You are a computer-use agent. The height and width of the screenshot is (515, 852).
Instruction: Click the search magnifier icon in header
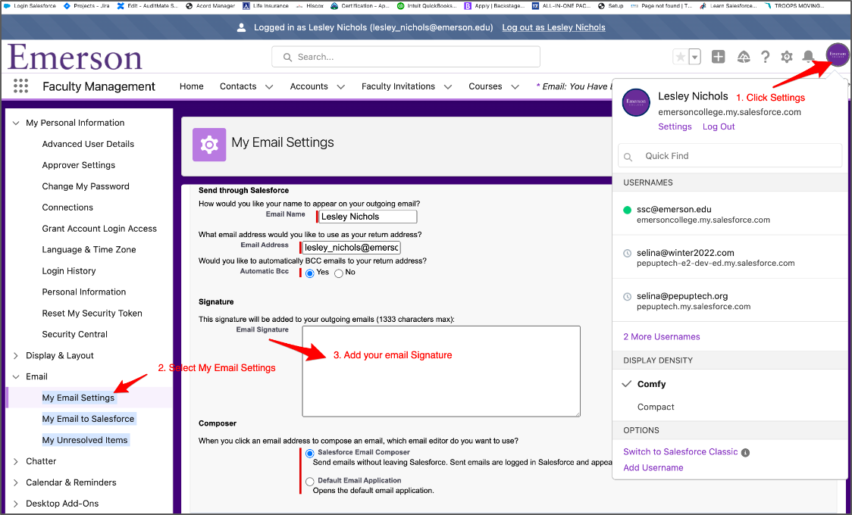pos(287,57)
